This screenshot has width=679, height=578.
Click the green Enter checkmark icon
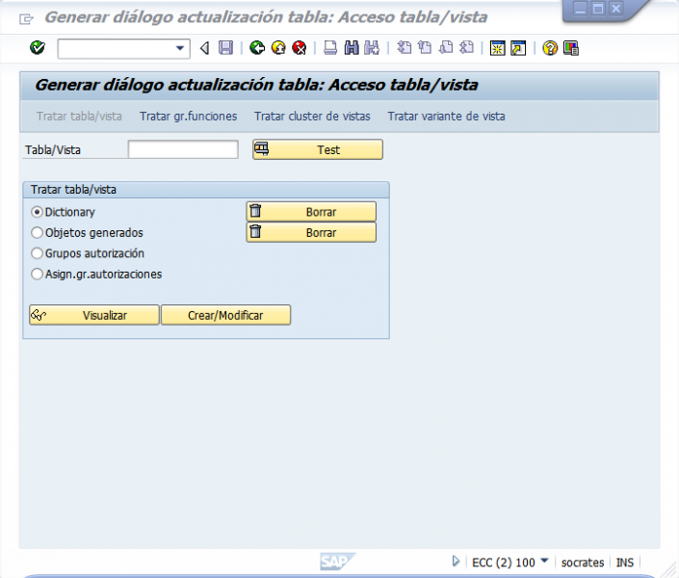click(38, 48)
